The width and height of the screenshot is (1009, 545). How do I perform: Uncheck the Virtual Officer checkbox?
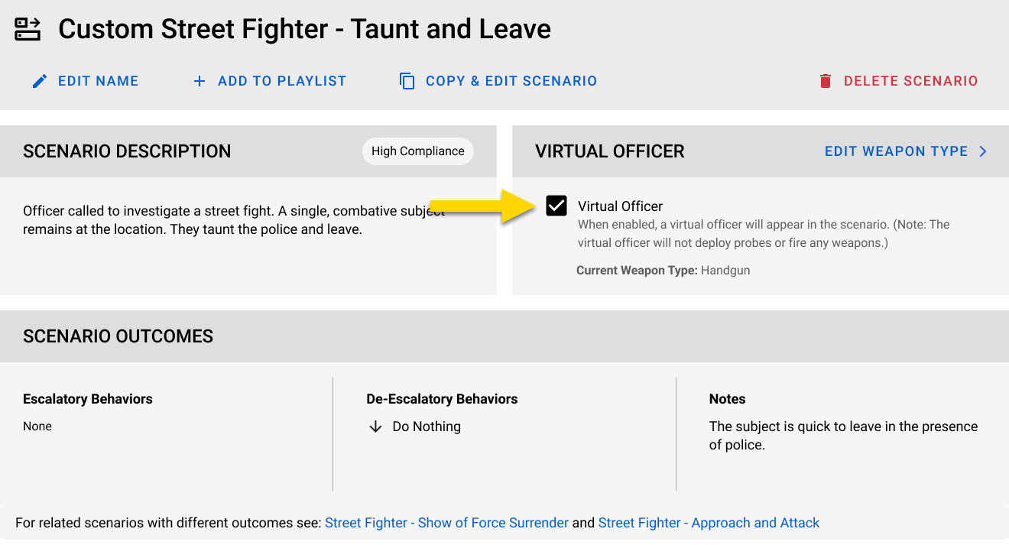click(x=556, y=206)
